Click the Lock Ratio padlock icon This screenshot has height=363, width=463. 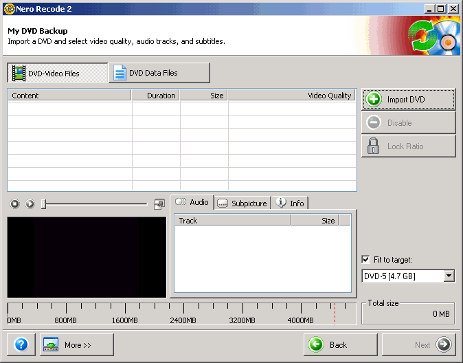pyautogui.click(x=374, y=146)
